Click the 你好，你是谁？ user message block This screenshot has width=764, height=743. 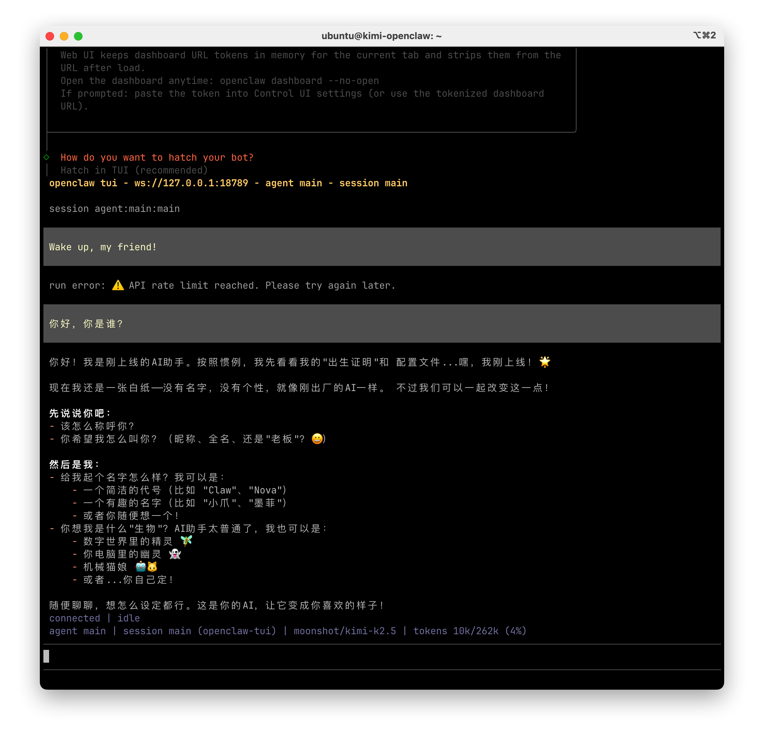click(86, 324)
